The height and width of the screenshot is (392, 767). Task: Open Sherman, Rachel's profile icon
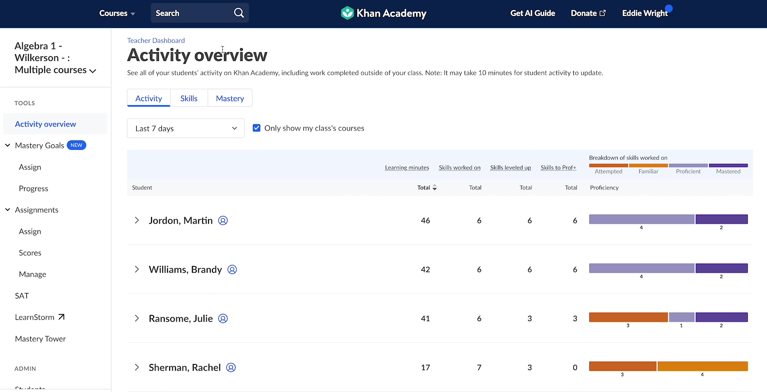231,367
